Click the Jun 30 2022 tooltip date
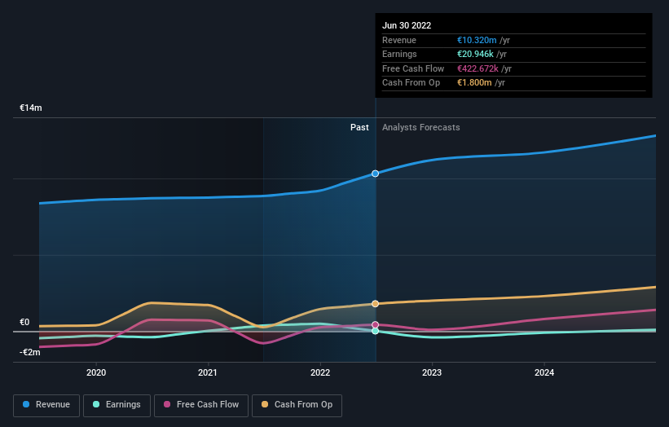This screenshot has height=427, width=669. click(407, 25)
